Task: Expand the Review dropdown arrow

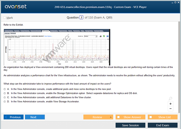Action: pyautogui.click(x=111, y=117)
